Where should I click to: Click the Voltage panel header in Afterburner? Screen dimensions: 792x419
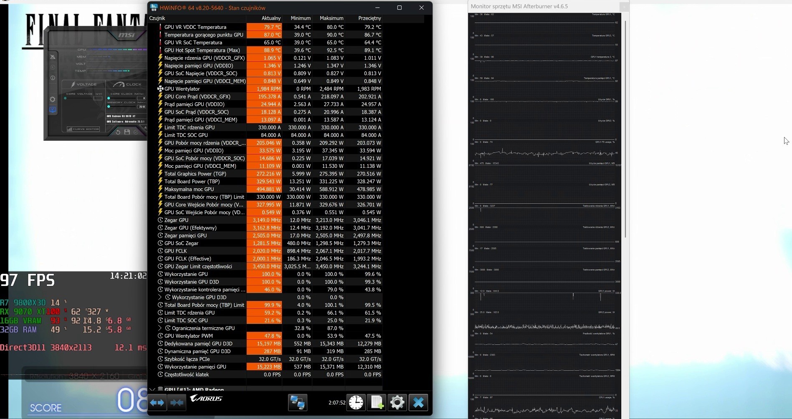coord(84,84)
